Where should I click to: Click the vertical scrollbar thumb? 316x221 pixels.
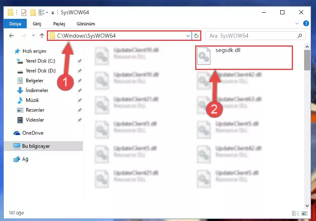coord(307,60)
